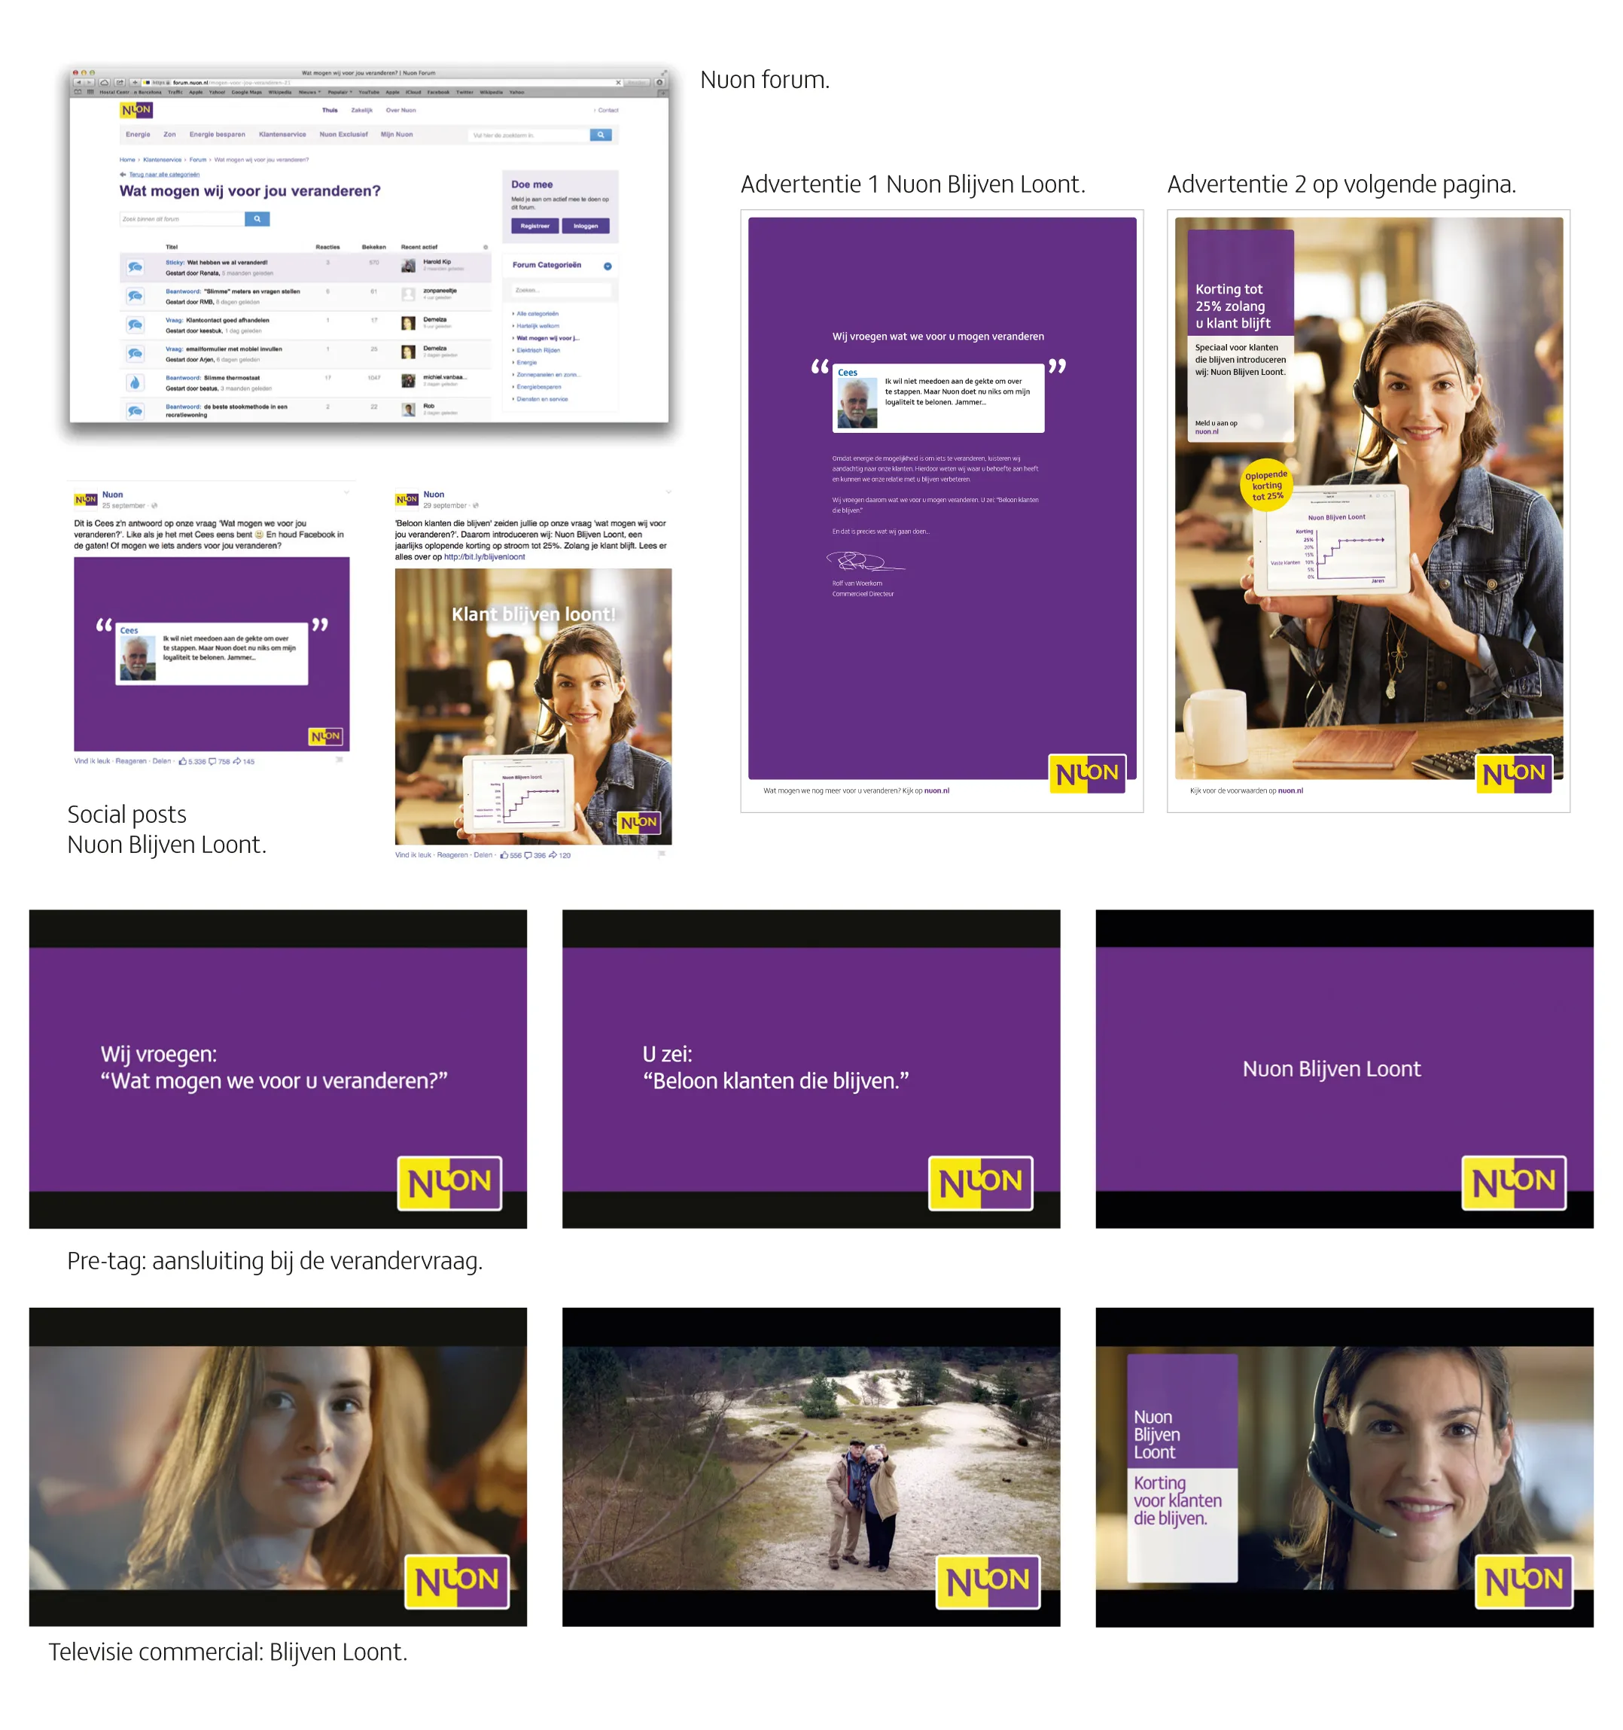Click the Registreer button
Image resolution: width=1623 pixels, height=1730 pixels.
tap(535, 227)
